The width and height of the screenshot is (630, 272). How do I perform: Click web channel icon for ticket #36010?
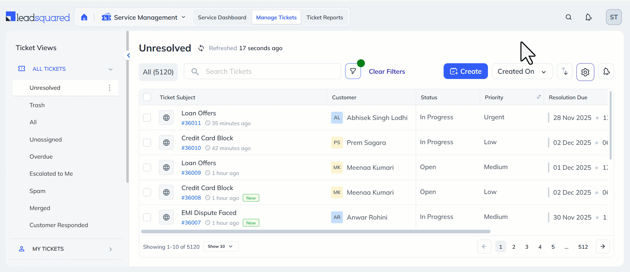(166, 143)
